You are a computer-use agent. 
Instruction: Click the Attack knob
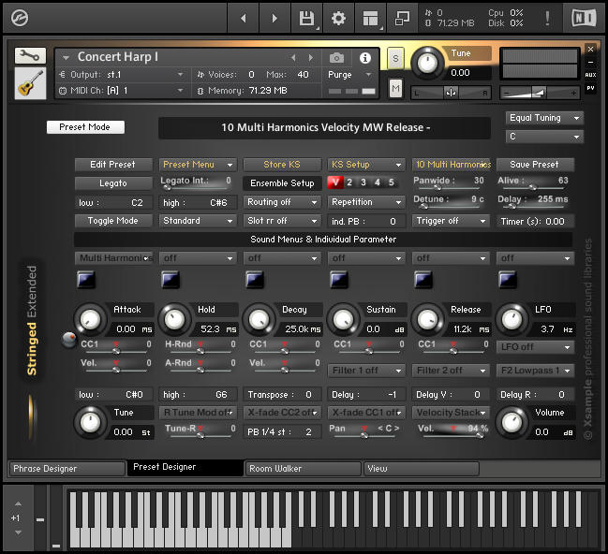(90, 320)
